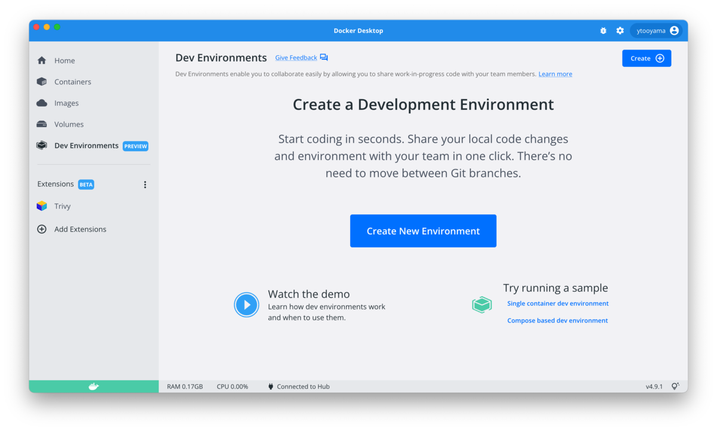
Task: Click the user avatar icon
Action: coord(674,30)
